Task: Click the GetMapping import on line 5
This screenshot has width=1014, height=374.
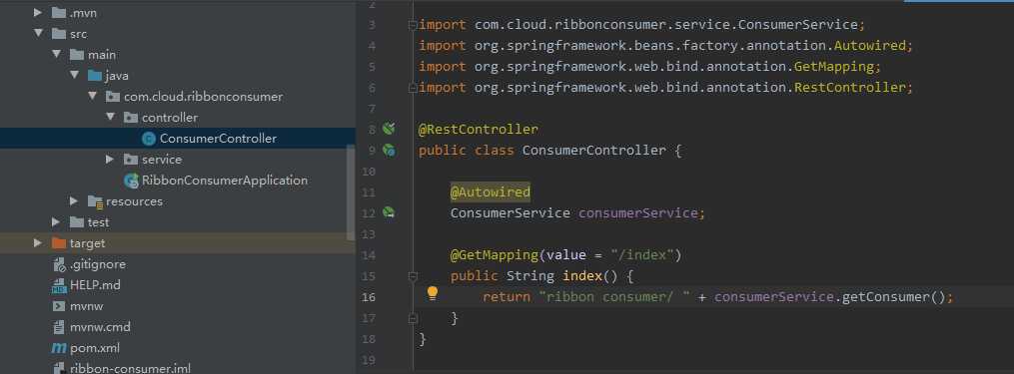Action: click(833, 67)
